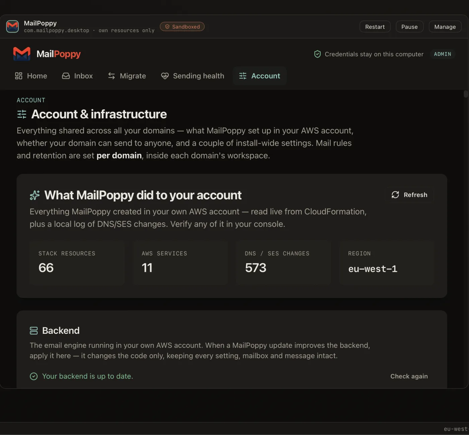
Task: Click the 'own resources only' text
Action: 127,30
